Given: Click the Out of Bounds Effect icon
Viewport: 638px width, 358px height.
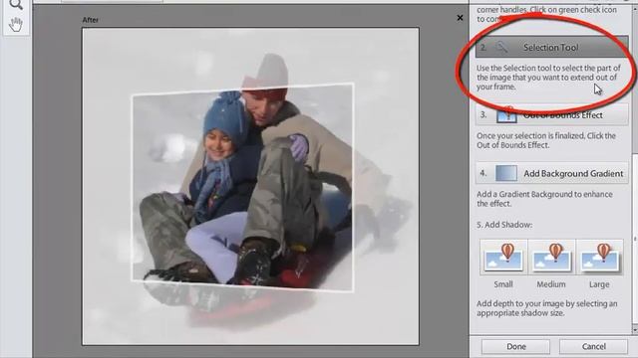Looking at the screenshot, I should 506,115.
